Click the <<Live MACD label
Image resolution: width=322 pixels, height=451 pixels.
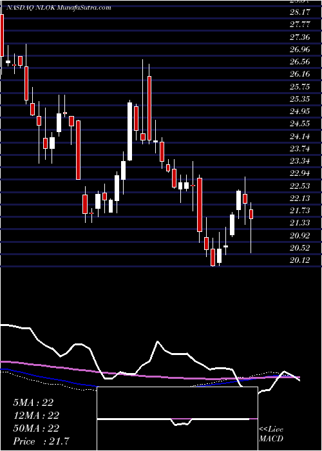point(271,434)
